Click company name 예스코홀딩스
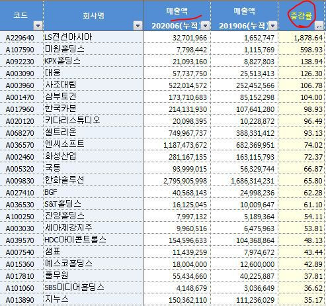Image resolution: width=326 pixels, height=306 pixels. [69, 263]
